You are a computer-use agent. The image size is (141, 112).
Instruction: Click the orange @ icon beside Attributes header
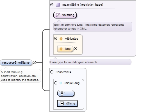[61, 39]
